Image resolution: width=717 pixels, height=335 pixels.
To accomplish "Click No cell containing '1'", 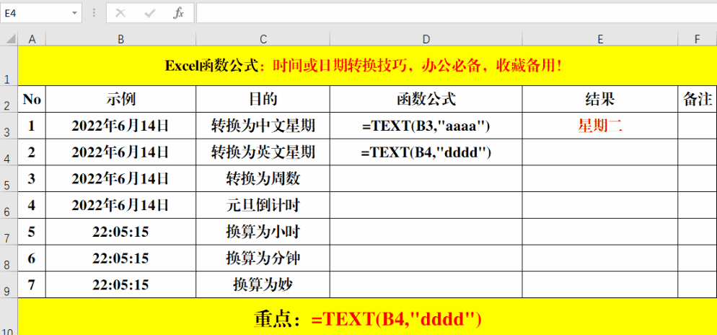I will 32,126.
